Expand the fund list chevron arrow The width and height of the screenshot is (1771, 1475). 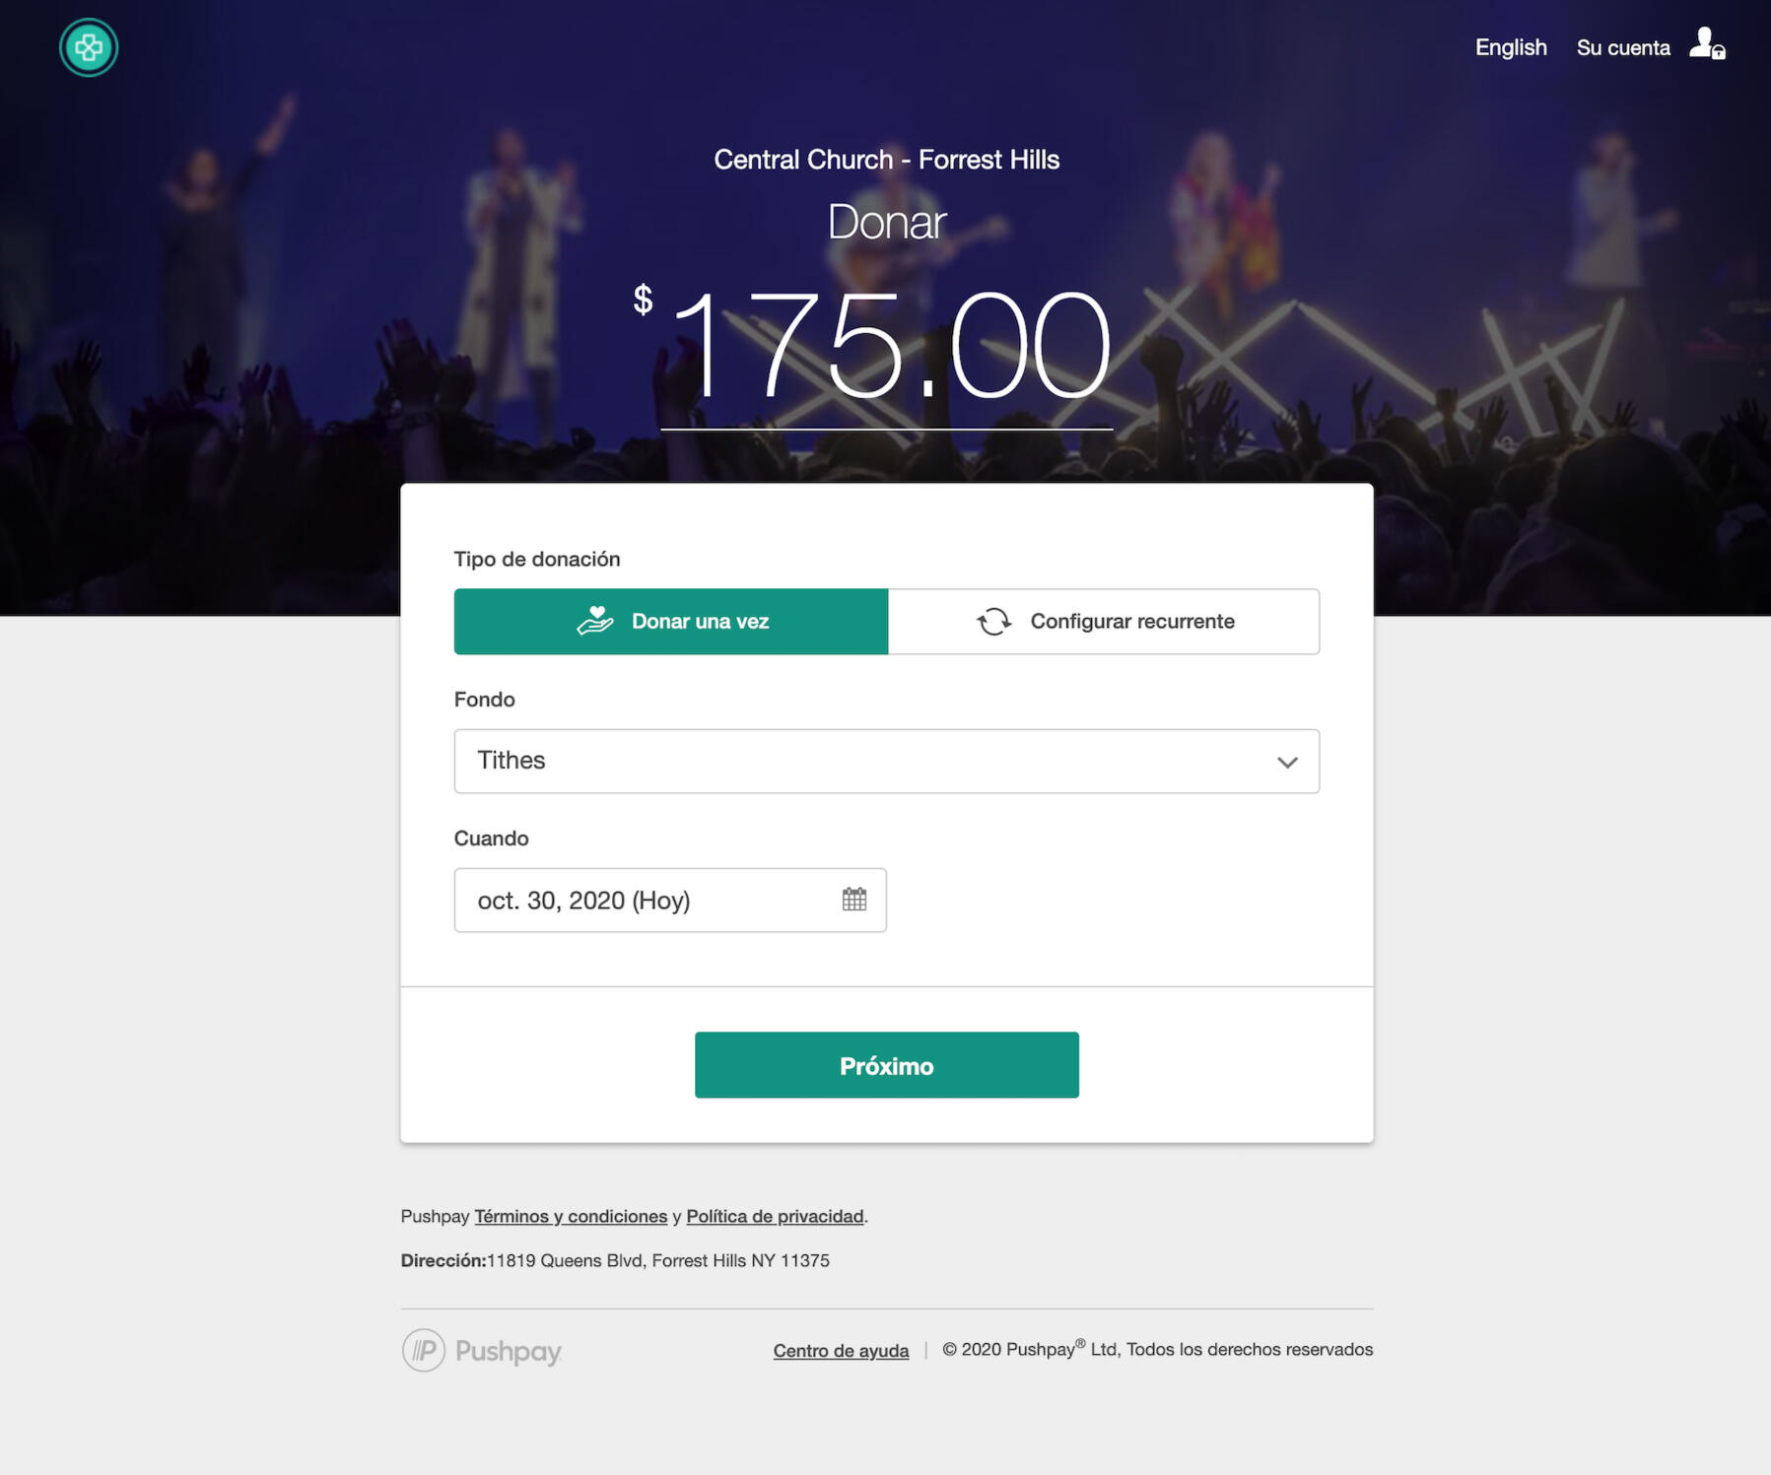point(1287,762)
